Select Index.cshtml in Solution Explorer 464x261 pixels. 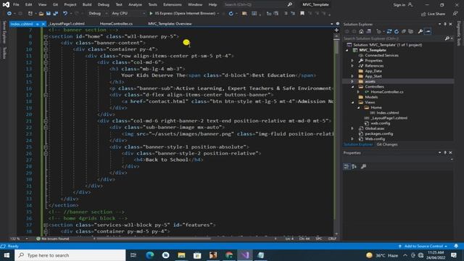click(x=387, y=113)
